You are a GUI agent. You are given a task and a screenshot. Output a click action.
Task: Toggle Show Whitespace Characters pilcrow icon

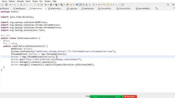[x=90, y=5]
